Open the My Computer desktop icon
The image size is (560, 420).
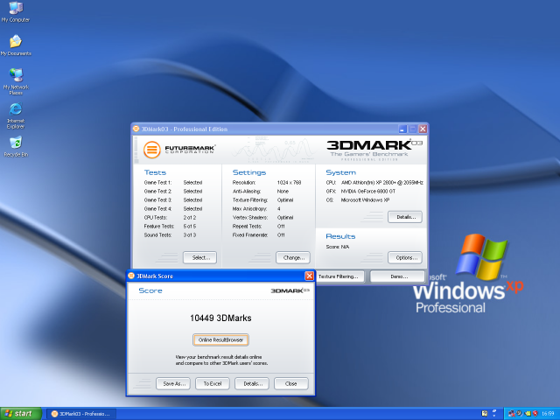tap(16, 12)
